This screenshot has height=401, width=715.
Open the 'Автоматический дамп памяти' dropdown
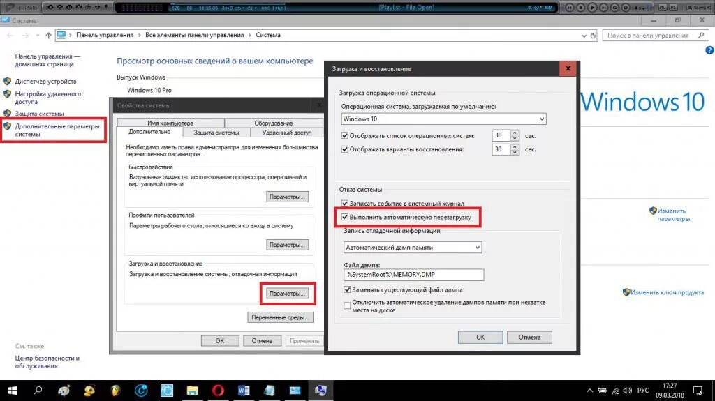(413, 248)
